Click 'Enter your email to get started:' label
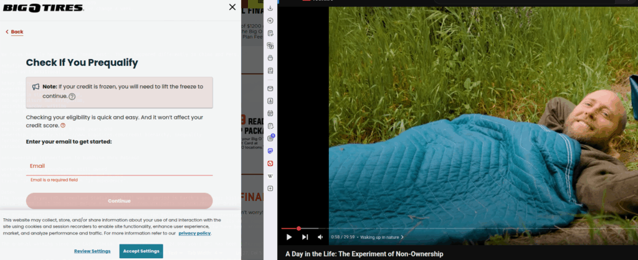 (x=69, y=141)
